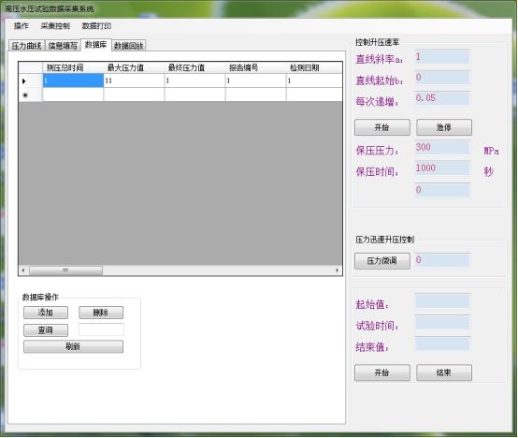Screen dimensions: 518x438
Task: Select the current row arrow indicator
Action: point(23,81)
